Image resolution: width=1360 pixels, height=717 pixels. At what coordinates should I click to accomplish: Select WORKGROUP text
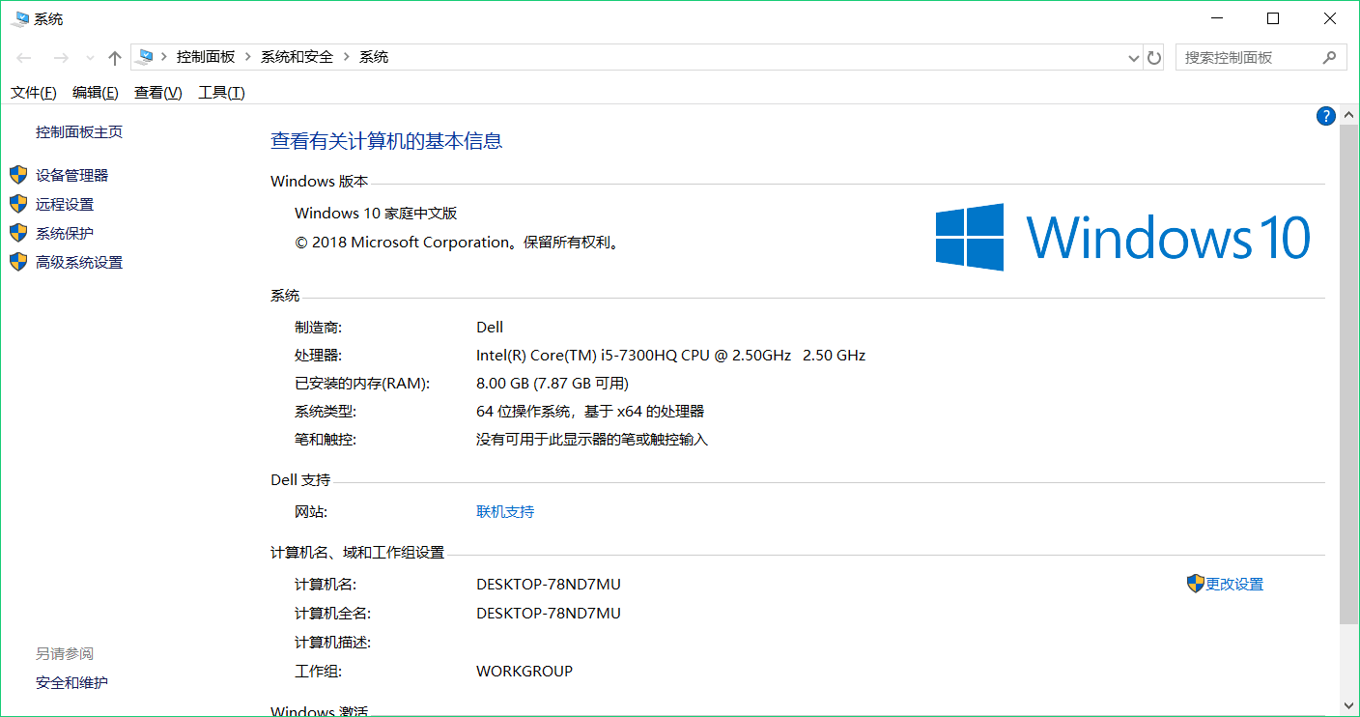[524, 672]
